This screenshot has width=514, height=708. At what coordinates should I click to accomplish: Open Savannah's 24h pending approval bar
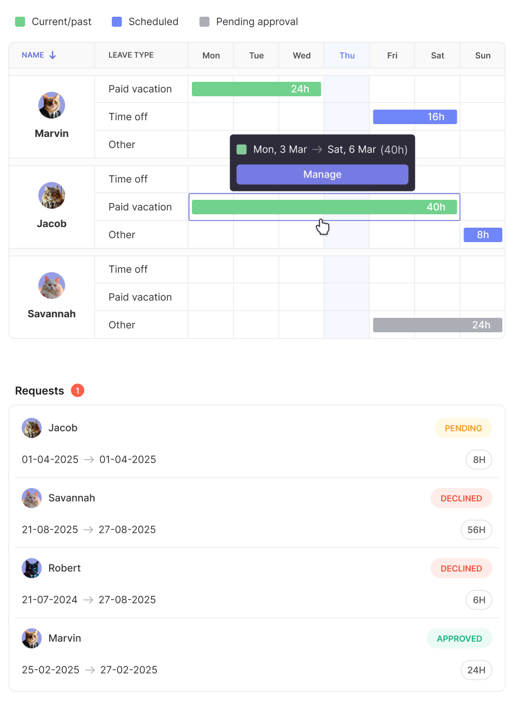438,325
